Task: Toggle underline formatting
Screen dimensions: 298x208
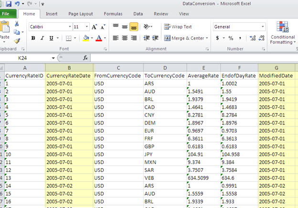Action: (x=51, y=38)
